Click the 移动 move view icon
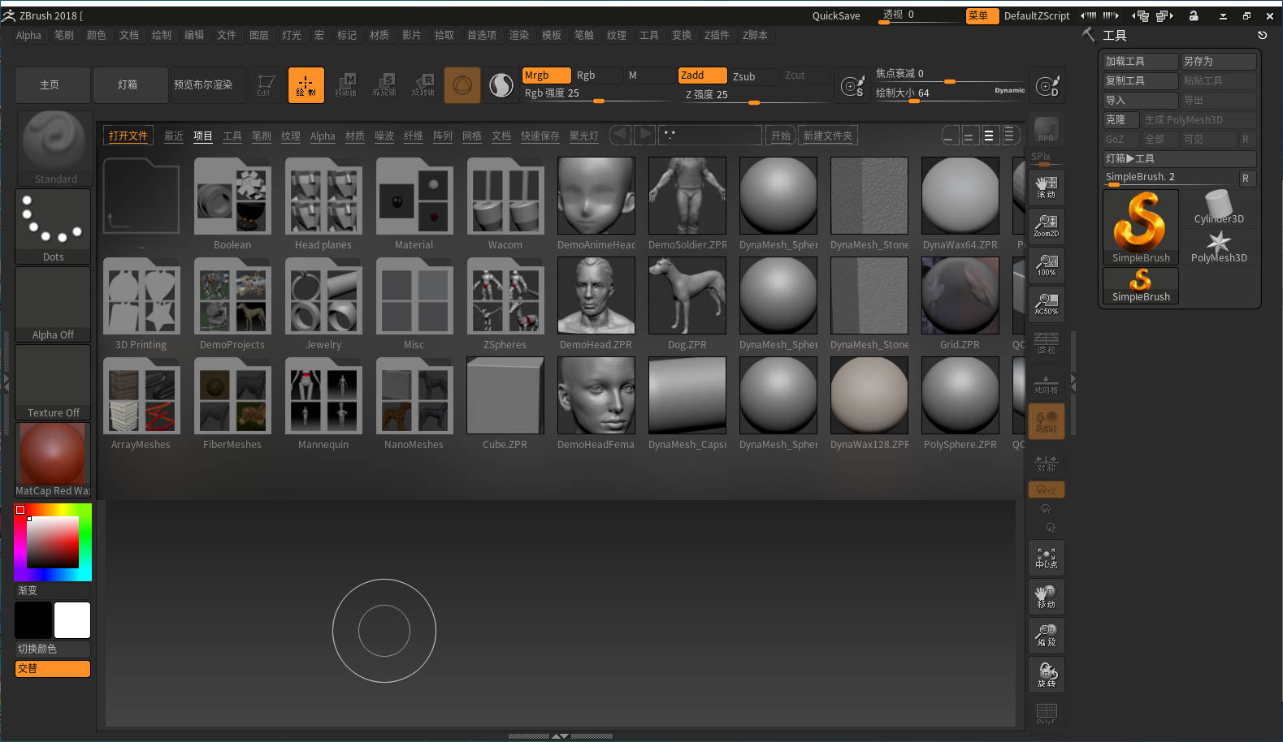This screenshot has height=742, width=1283. click(1047, 597)
